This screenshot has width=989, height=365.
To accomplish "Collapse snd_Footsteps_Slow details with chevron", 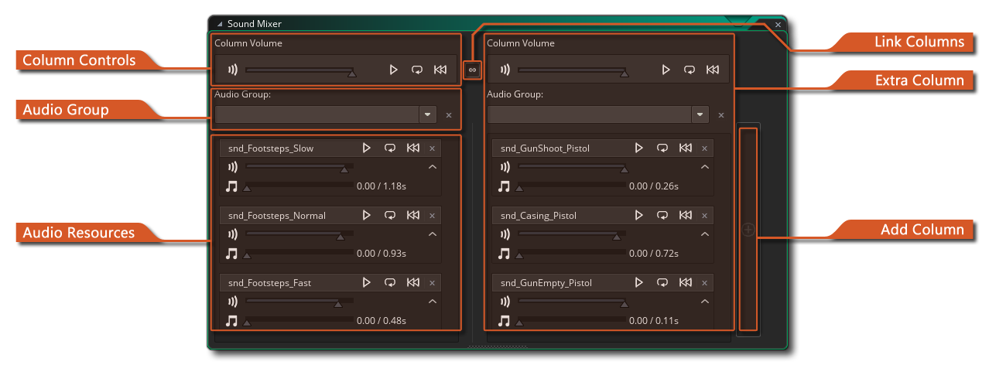I will click(x=433, y=167).
